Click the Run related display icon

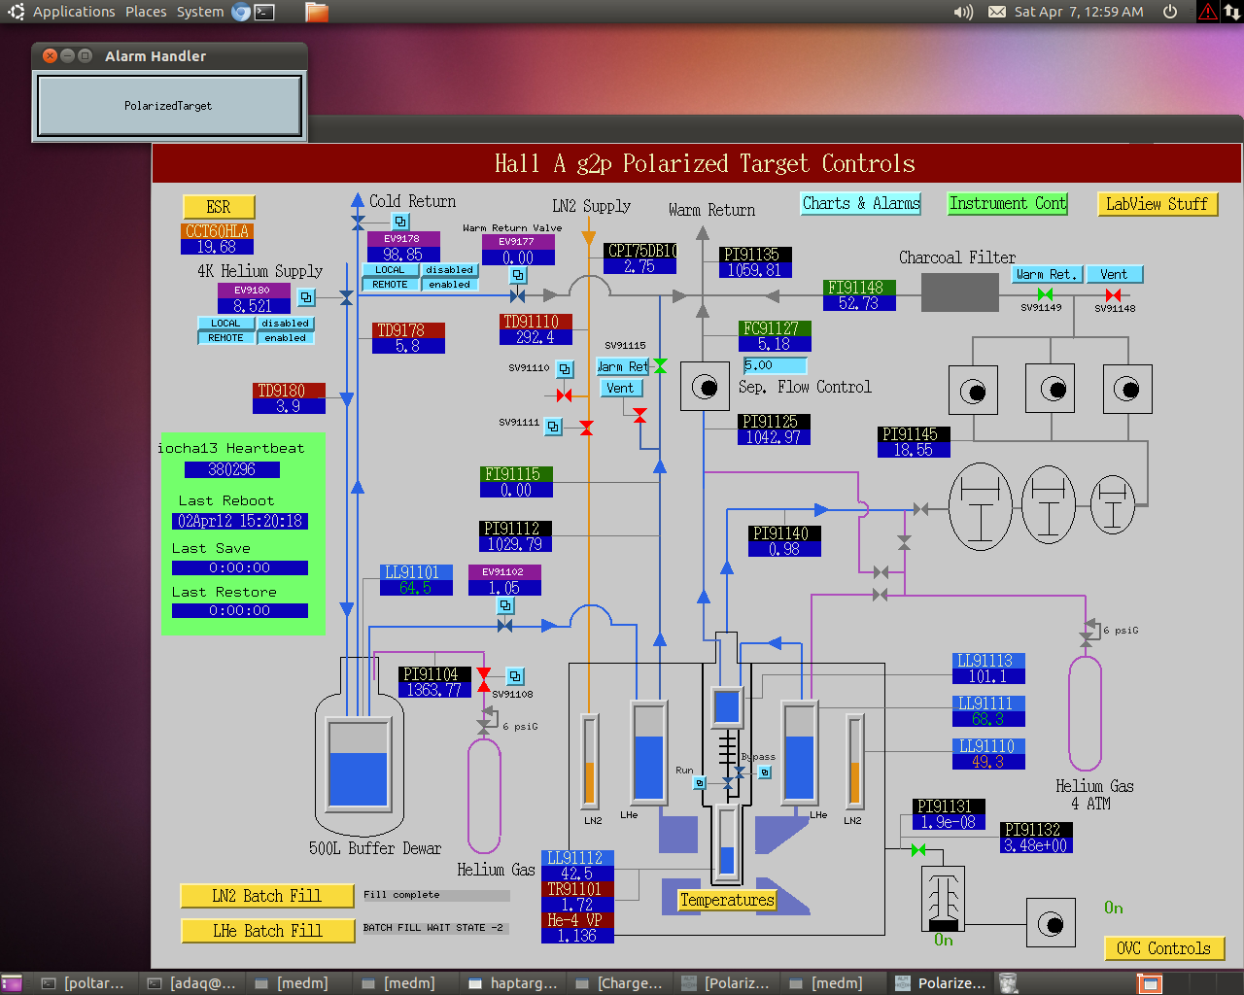tap(699, 782)
